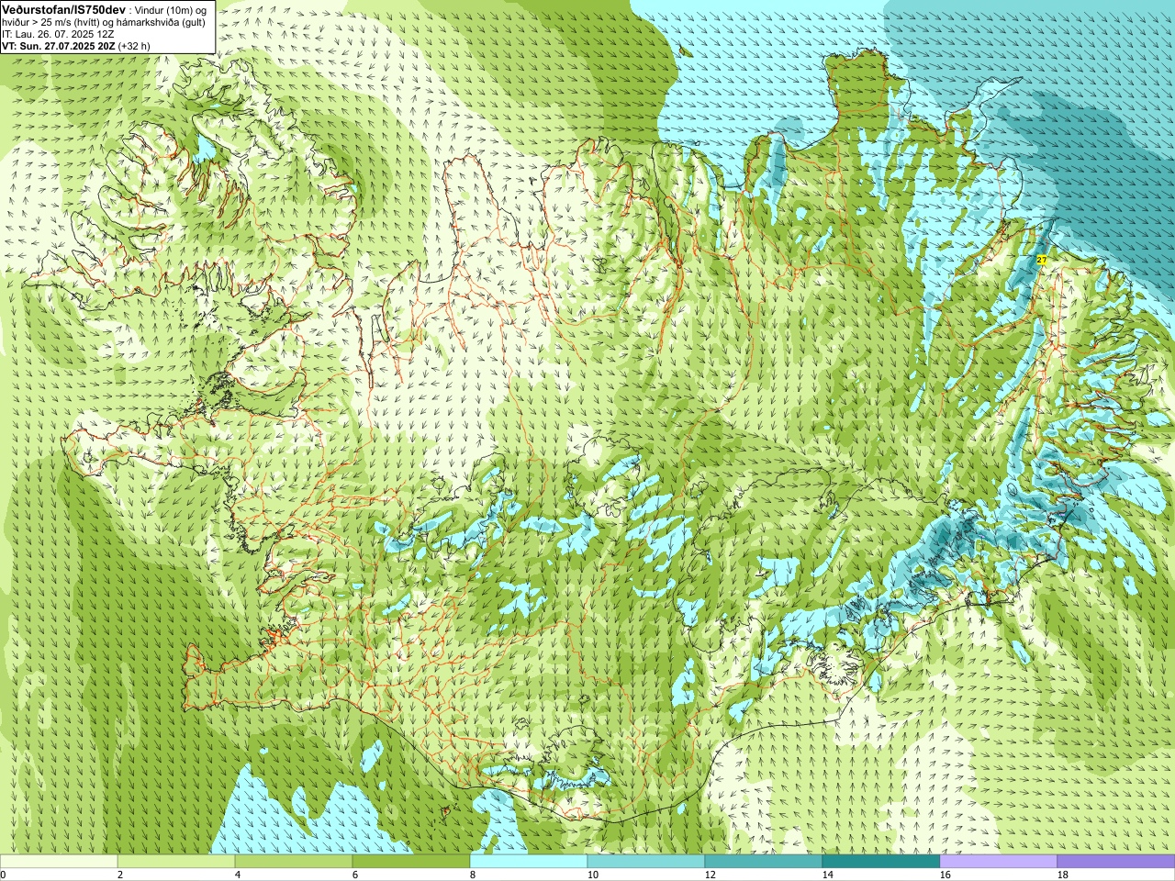This screenshot has height=881, width=1175.
Task: Click the legend tick label '18'
Action: (1062, 875)
